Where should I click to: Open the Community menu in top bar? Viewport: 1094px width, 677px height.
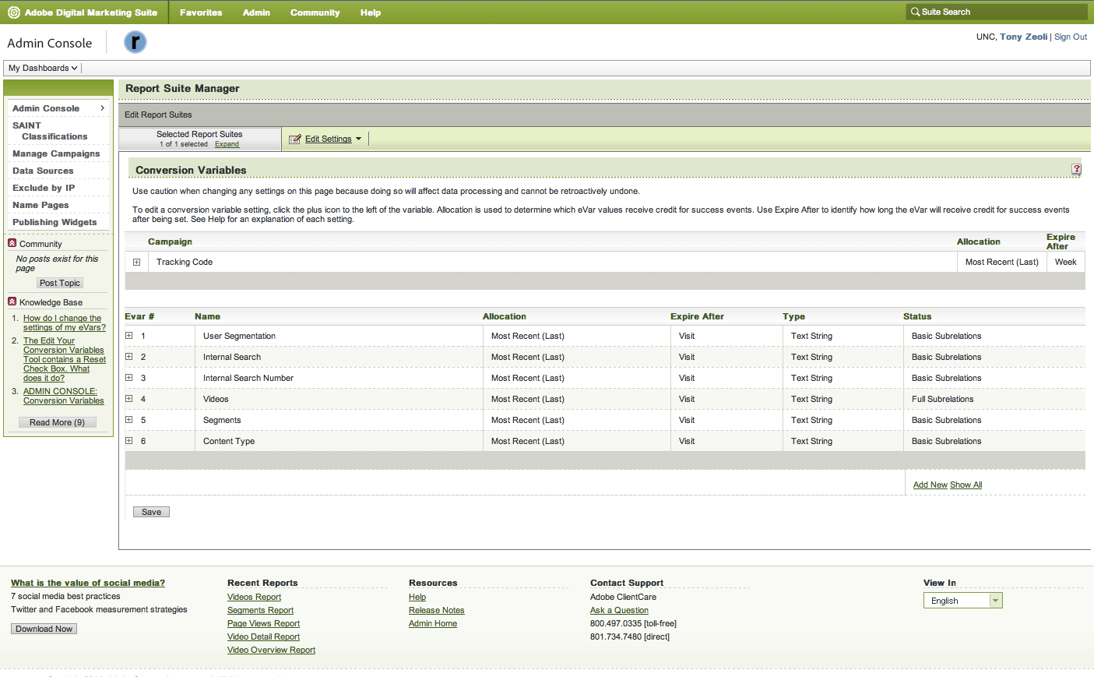pyautogui.click(x=315, y=12)
